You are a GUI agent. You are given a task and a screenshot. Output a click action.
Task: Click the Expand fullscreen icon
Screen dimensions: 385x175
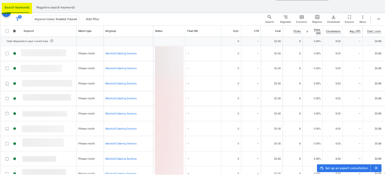349,17
